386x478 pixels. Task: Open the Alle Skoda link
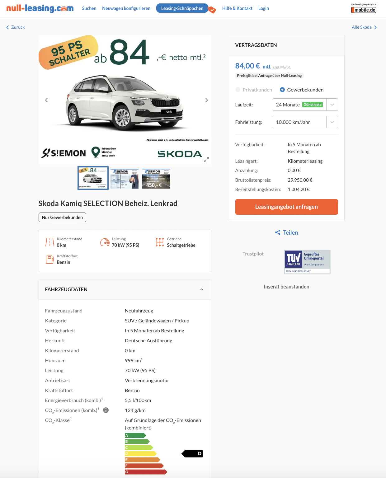click(x=364, y=27)
